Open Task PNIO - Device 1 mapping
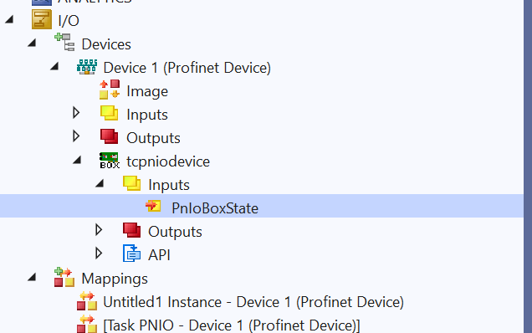This screenshot has width=532, height=333. tap(232, 325)
